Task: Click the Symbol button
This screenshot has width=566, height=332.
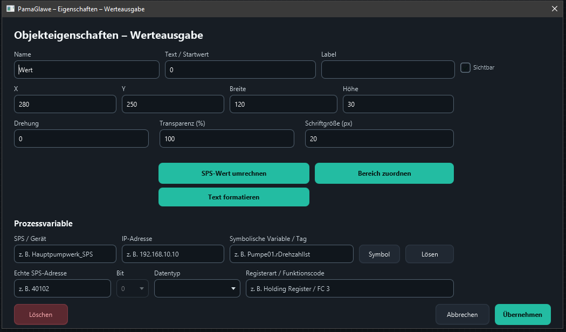Action: [x=379, y=254]
